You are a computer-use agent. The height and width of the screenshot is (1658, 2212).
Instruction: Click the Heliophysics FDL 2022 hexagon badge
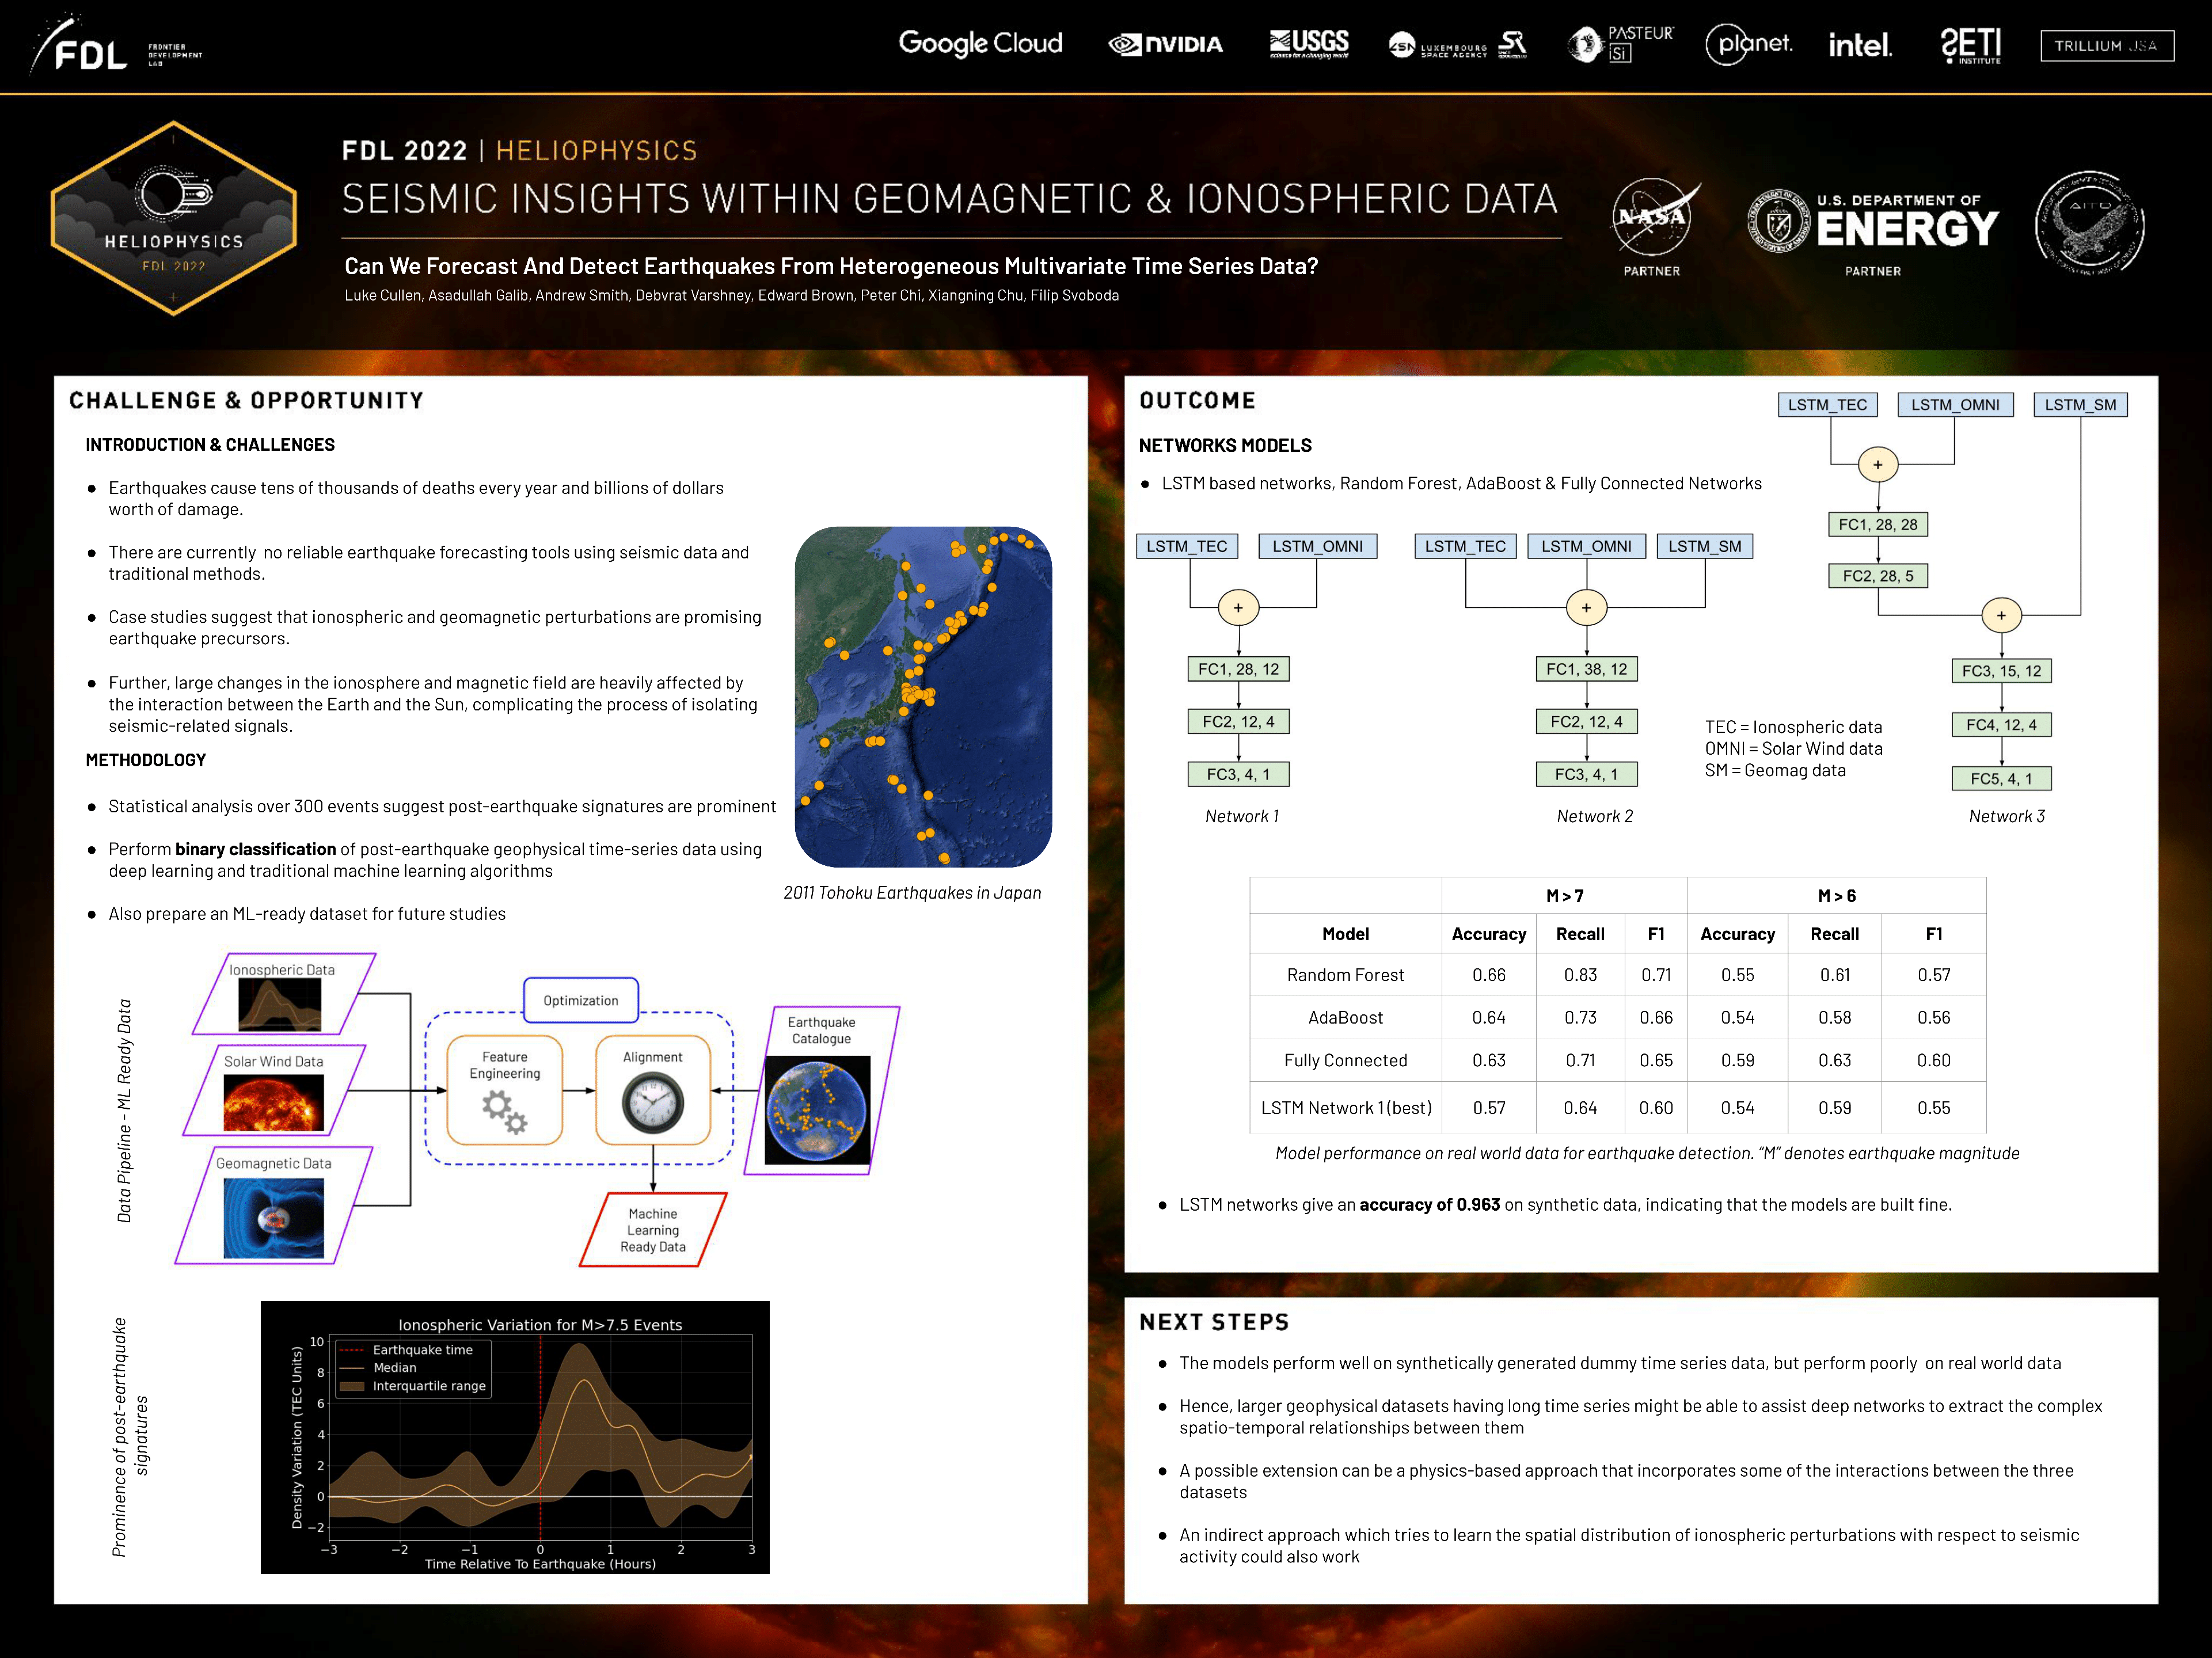pos(174,219)
